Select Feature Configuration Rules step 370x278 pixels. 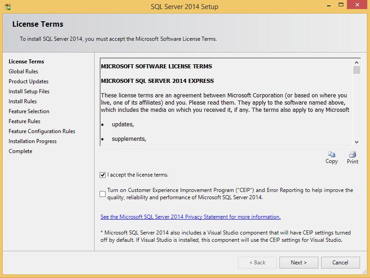pos(42,131)
